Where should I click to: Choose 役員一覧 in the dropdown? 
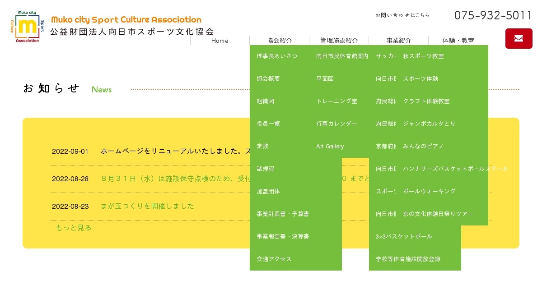(x=268, y=124)
